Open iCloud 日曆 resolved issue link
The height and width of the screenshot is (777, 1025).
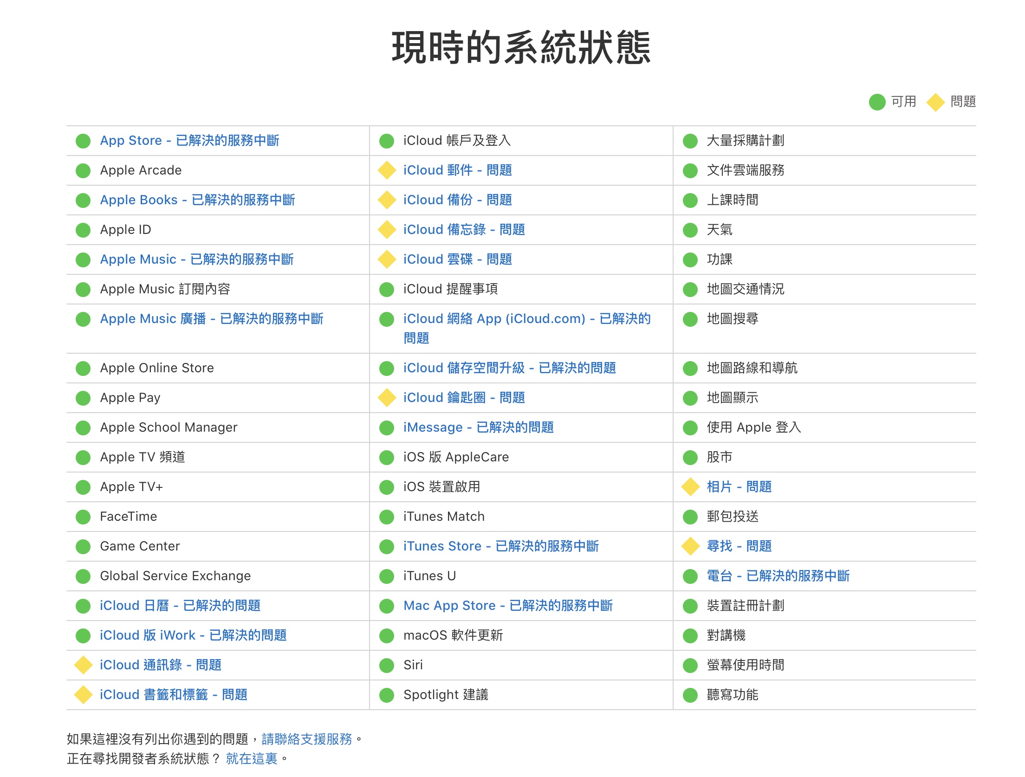pyautogui.click(x=180, y=606)
